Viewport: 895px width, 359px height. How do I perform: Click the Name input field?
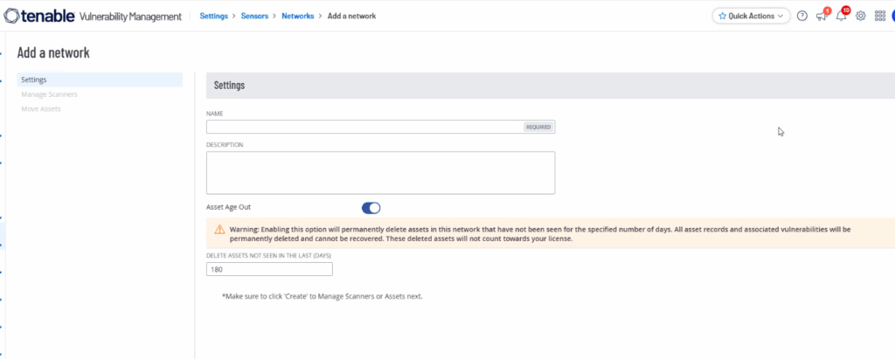(x=364, y=127)
